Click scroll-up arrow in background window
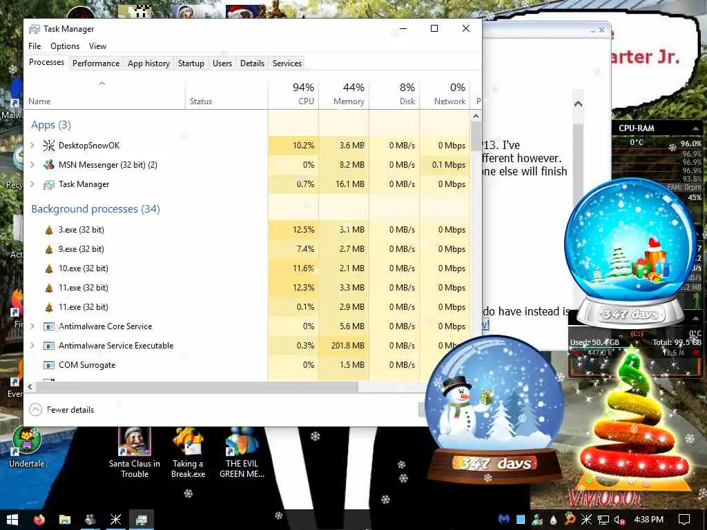This screenshot has height=530, width=707. point(578,104)
